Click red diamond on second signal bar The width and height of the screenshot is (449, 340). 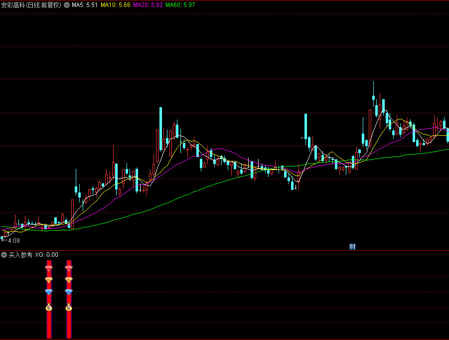coord(69,268)
